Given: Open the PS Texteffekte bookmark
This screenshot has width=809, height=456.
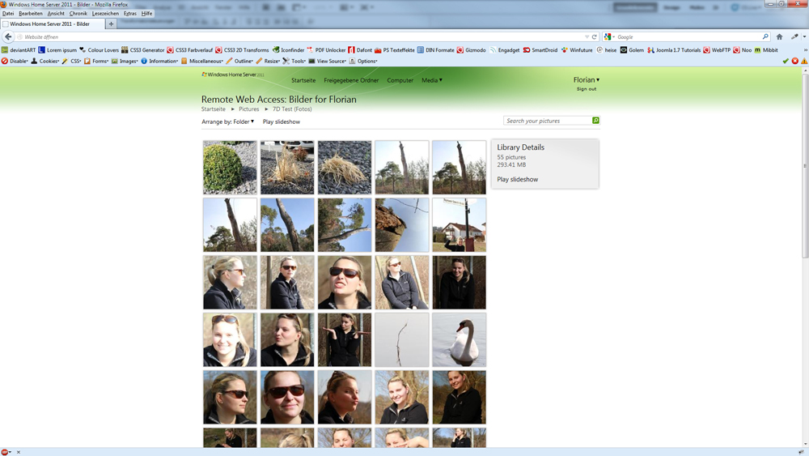Looking at the screenshot, I should tap(395, 50).
